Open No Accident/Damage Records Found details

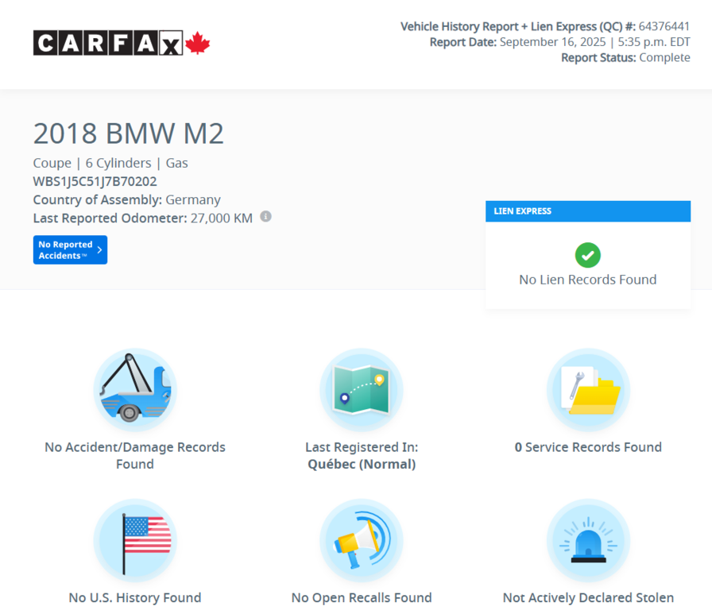pyautogui.click(x=135, y=455)
